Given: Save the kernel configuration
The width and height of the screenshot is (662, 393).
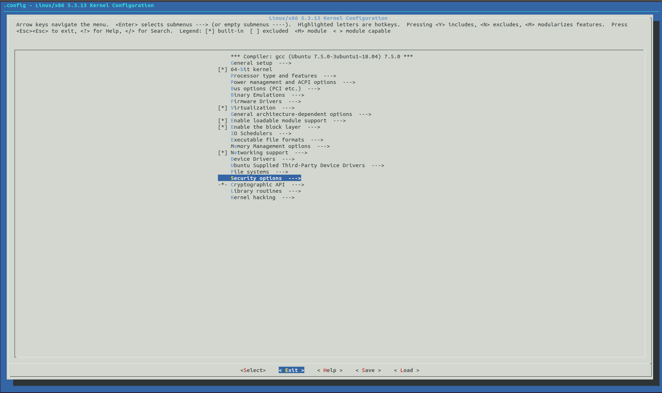Looking at the screenshot, I should click(368, 370).
